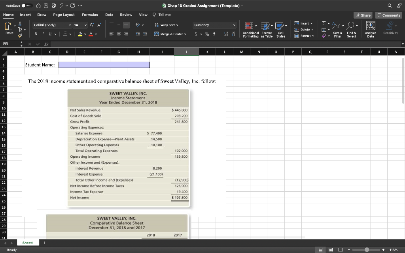The width and height of the screenshot is (405, 253).
Task: Toggle Underline formatting
Action: click(50, 34)
